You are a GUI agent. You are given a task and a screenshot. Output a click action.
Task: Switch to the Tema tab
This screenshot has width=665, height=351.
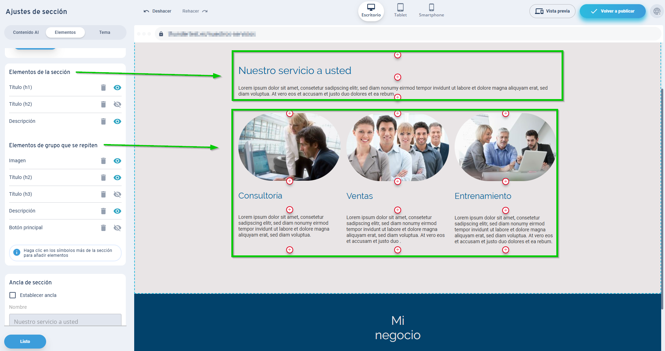(x=104, y=32)
